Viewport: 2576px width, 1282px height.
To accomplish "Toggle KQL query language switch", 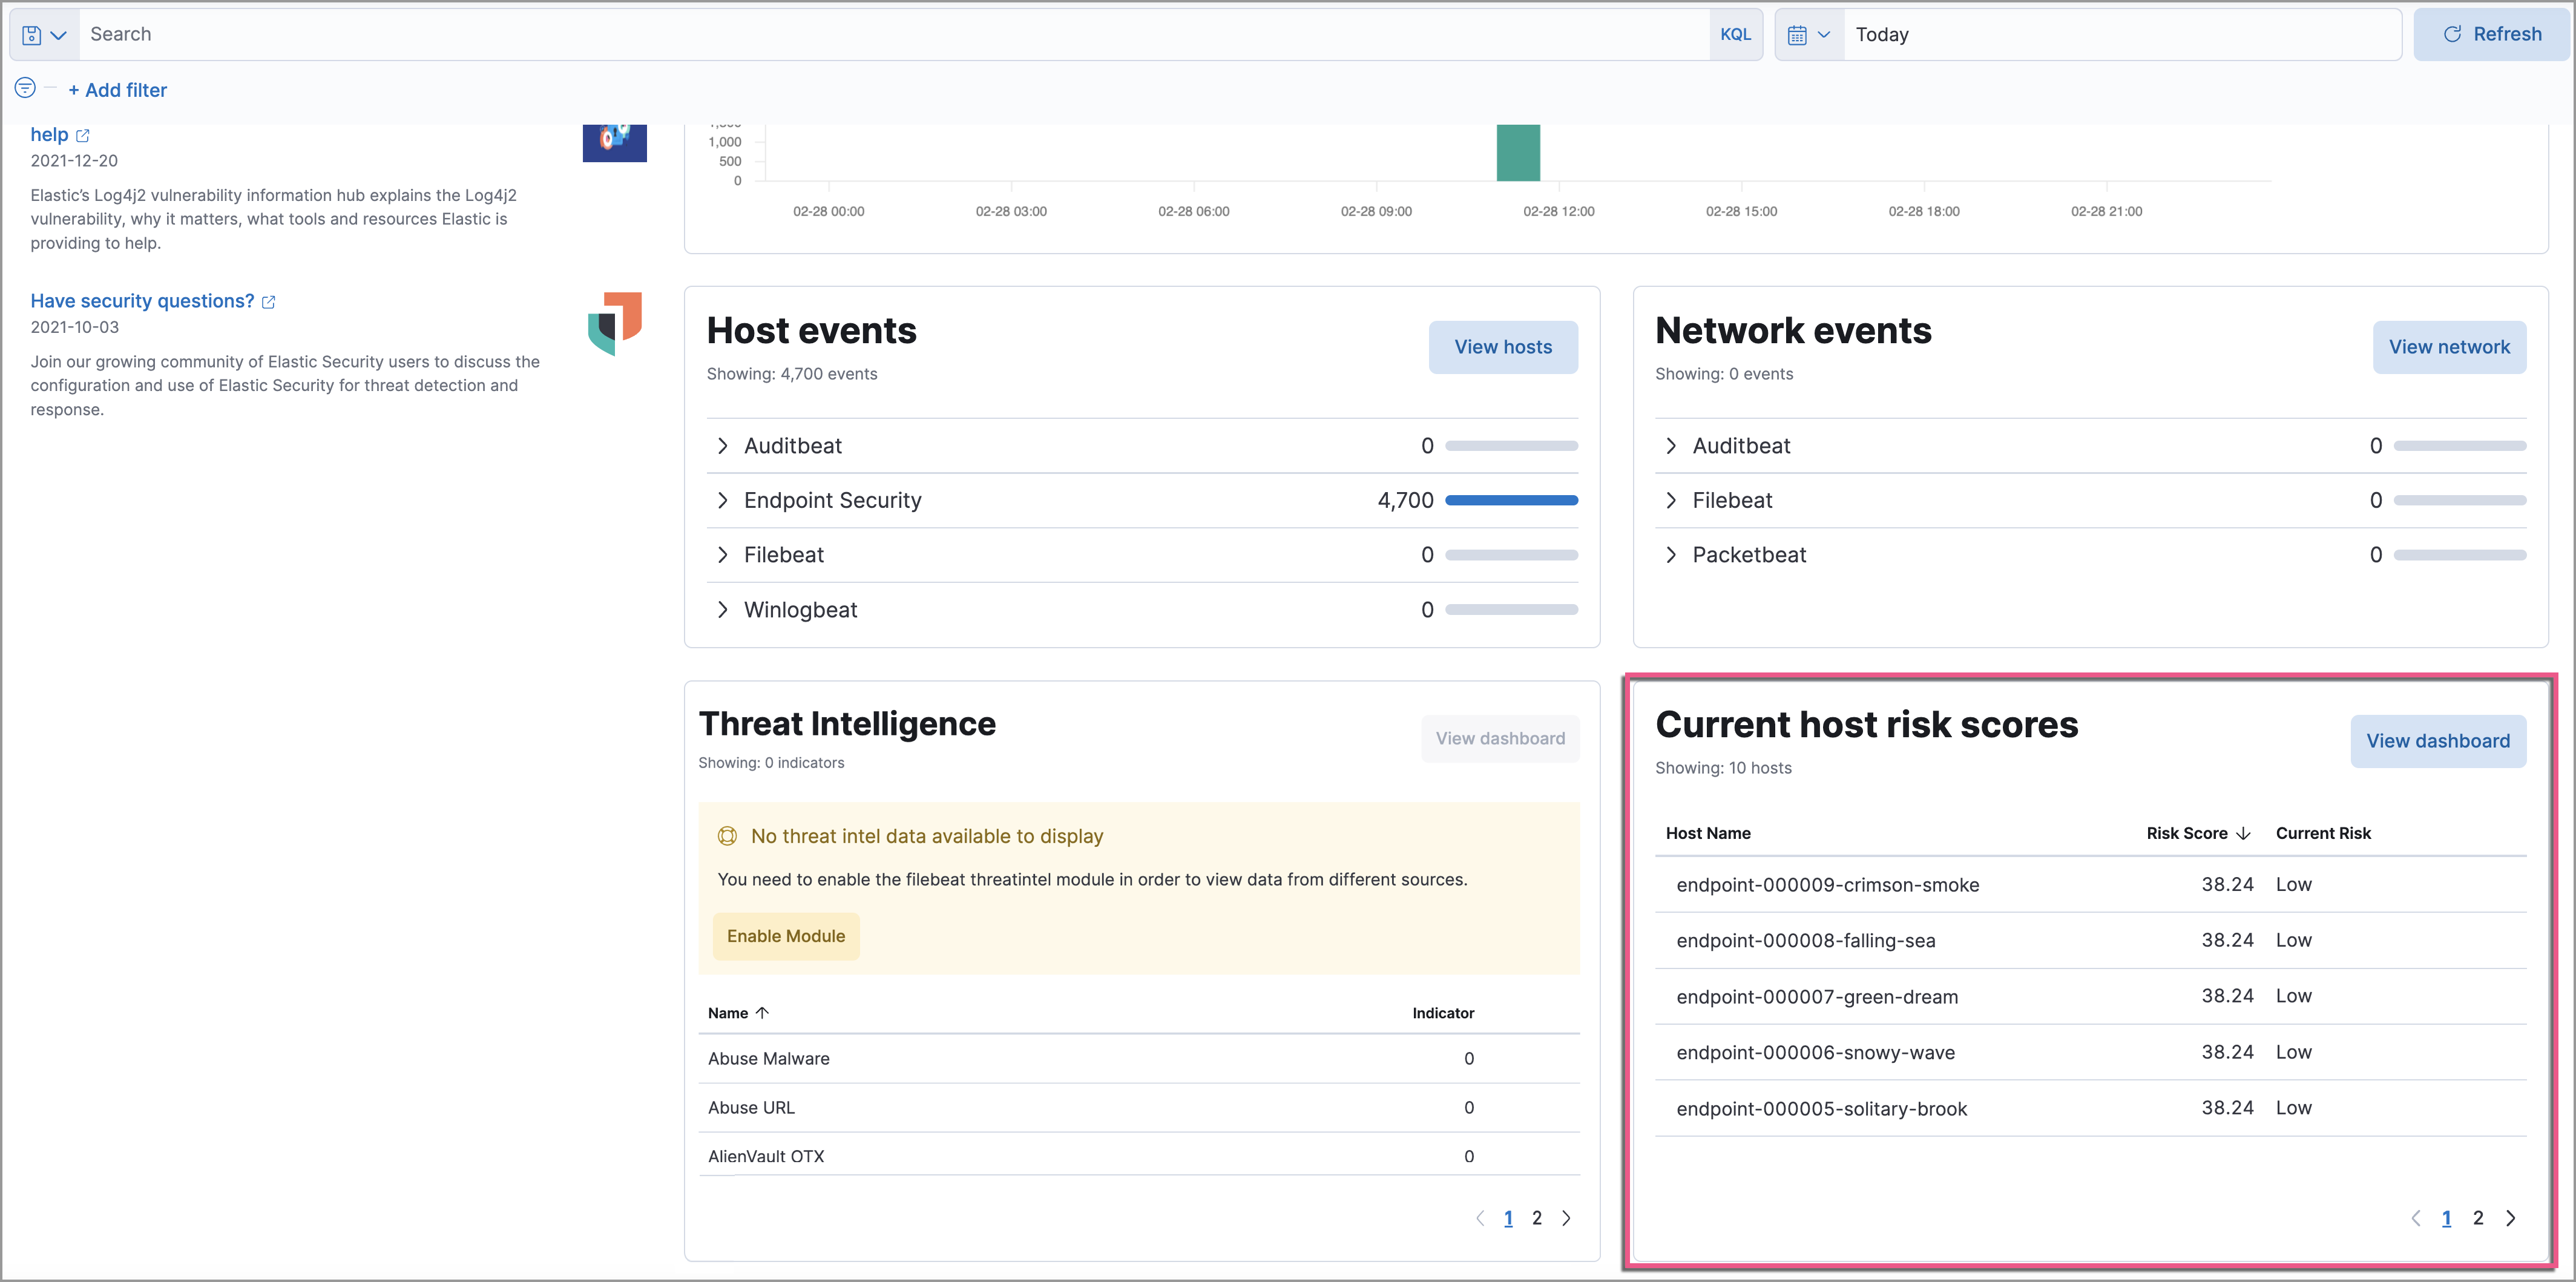I will point(1735,35).
